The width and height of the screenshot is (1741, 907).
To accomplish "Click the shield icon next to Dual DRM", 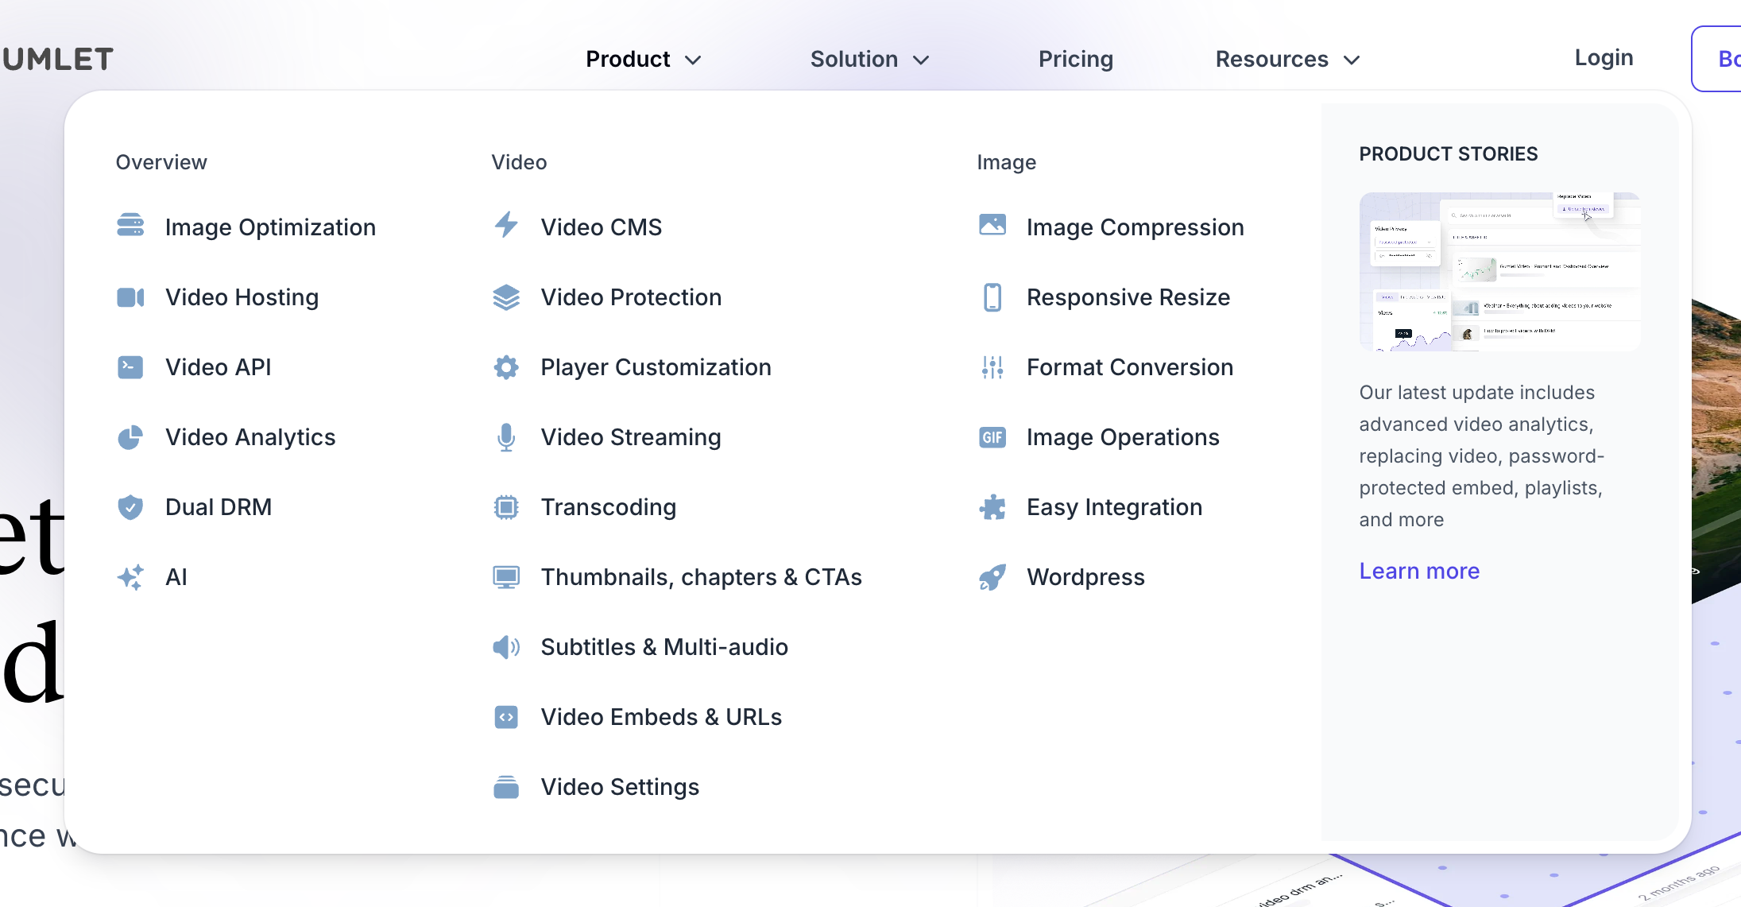I will (130, 507).
